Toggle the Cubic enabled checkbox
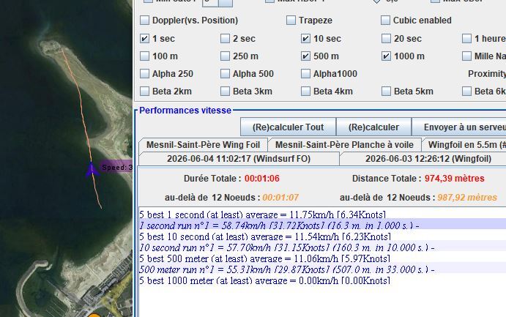This screenshot has width=506, height=317. tap(385, 20)
